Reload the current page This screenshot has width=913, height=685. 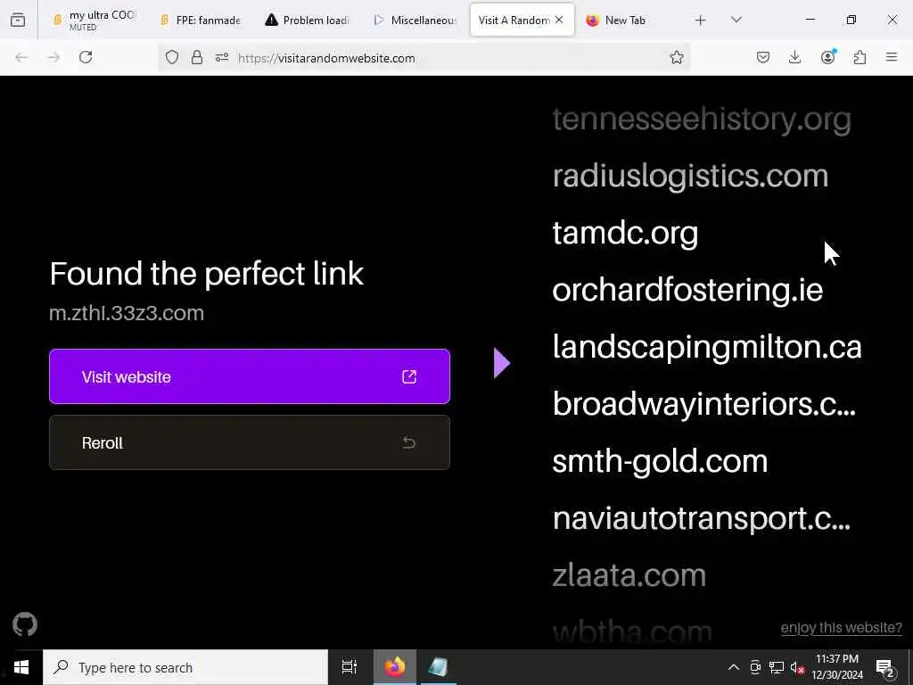click(86, 57)
